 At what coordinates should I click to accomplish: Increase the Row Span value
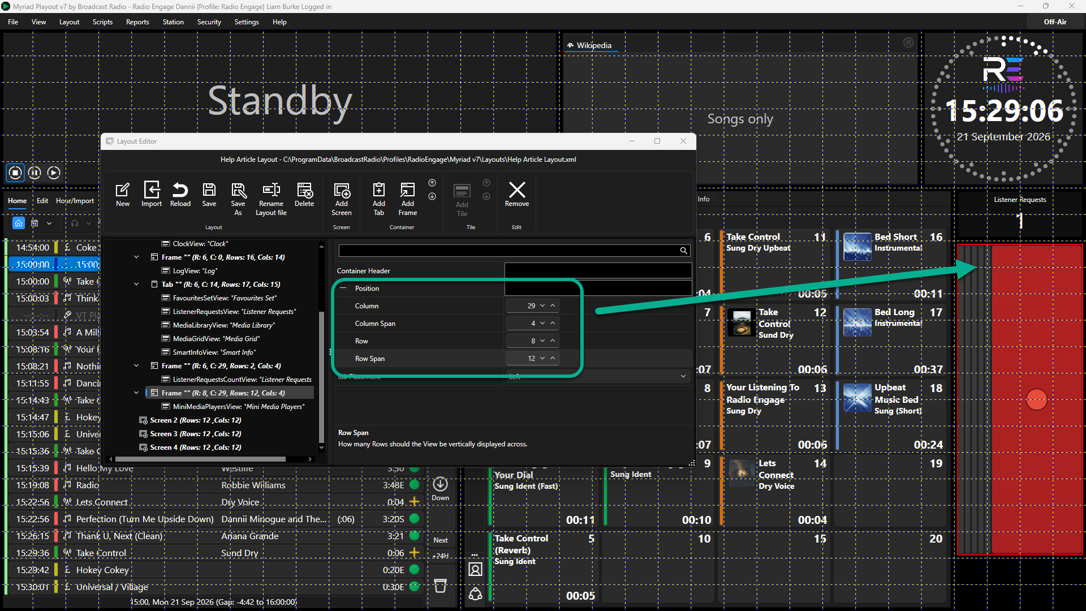553,359
